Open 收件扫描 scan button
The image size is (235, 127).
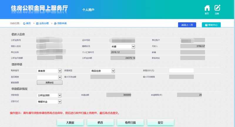click(130, 122)
